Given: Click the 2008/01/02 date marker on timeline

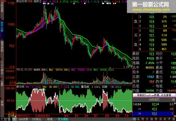Looking at the screenshot, I should pos(43,116).
